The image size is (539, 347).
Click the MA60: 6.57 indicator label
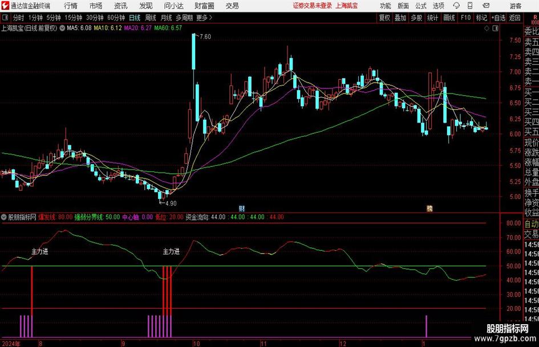[168, 28]
